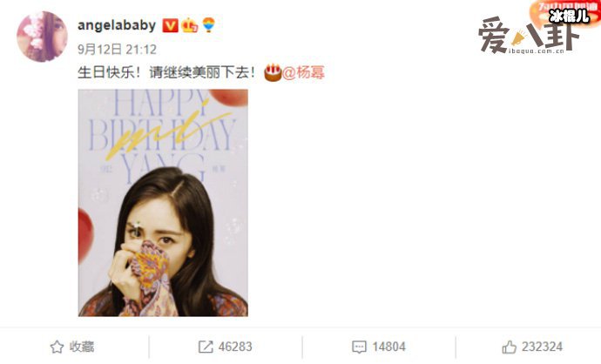Screen dimensions: 601x364
Task: Click the star favorite icon
Action: pyautogui.click(x=57, y=347)
